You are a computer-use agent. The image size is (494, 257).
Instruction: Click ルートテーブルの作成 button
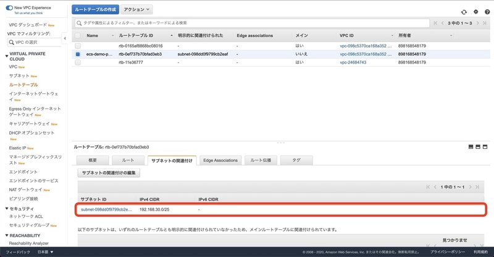coord(96,9)
